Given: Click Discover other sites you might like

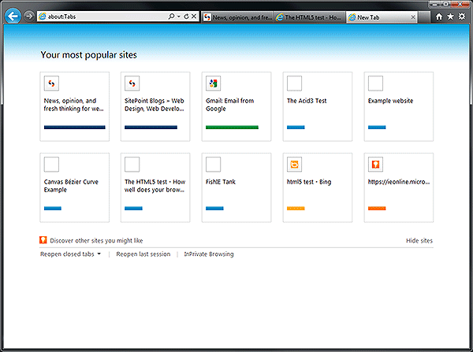Looking at the screenshot, I should click(x=96, y=241).
